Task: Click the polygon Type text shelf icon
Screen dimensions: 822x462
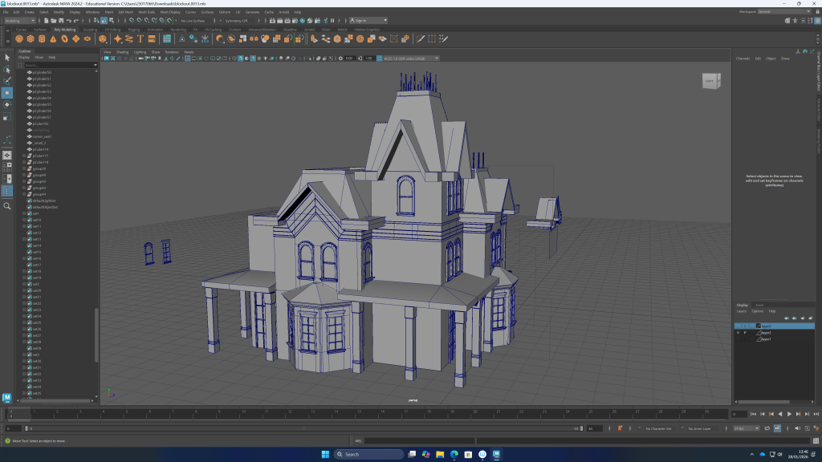Action: tap(140, 38)
